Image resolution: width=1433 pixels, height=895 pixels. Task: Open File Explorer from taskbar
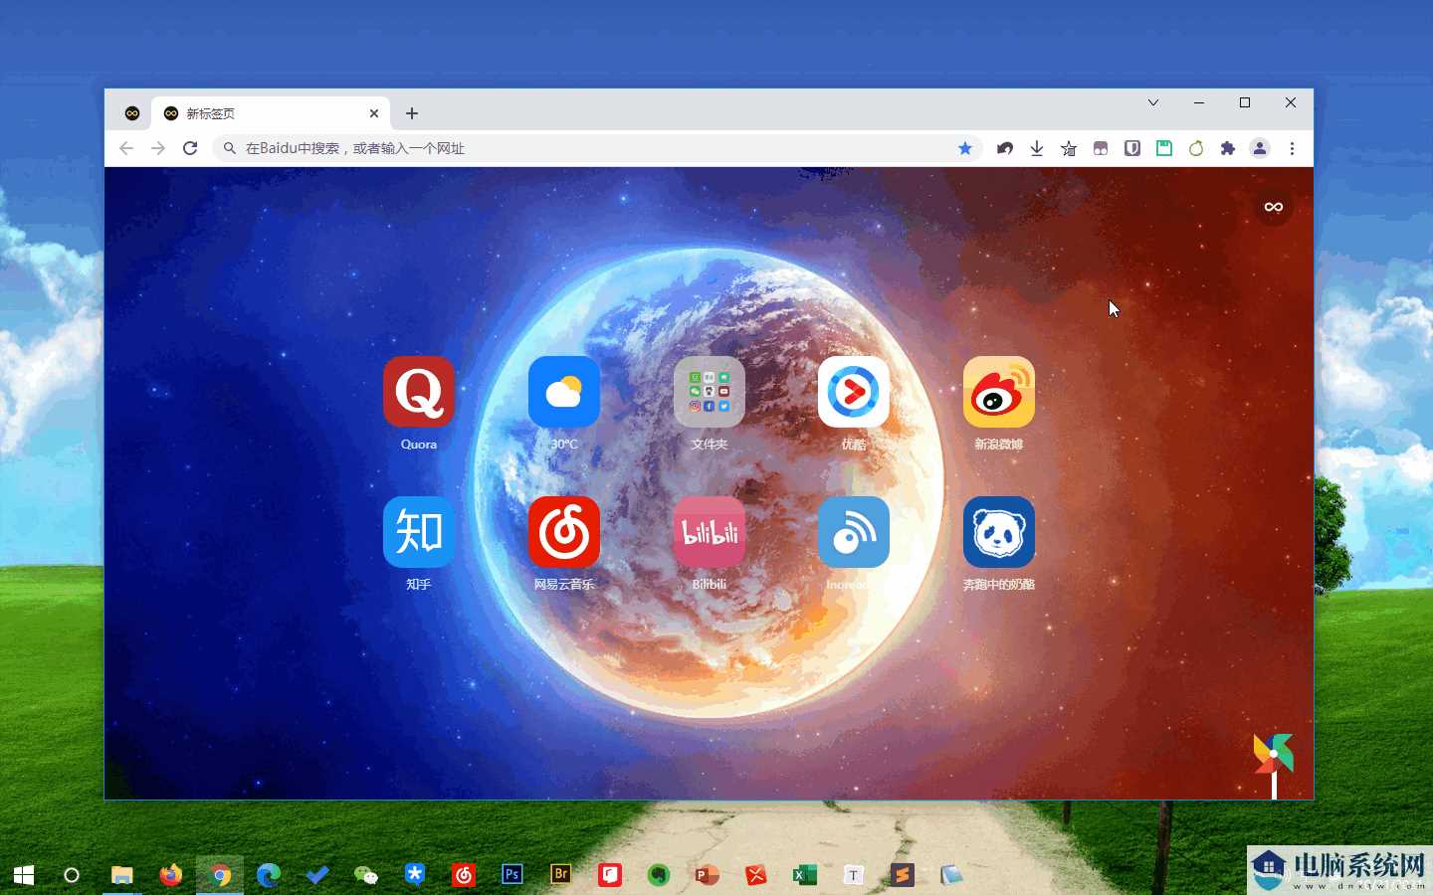(x=122, y=875)
